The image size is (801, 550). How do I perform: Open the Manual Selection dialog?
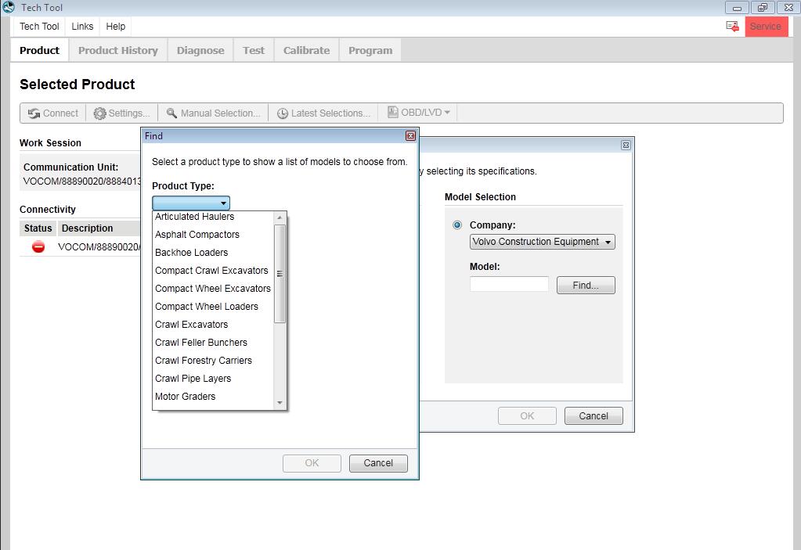(x=213, y=113)
